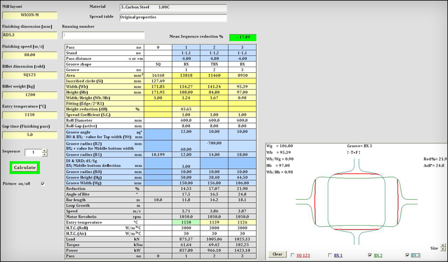Click Height reduction value 45.65

tap(186, 109)
